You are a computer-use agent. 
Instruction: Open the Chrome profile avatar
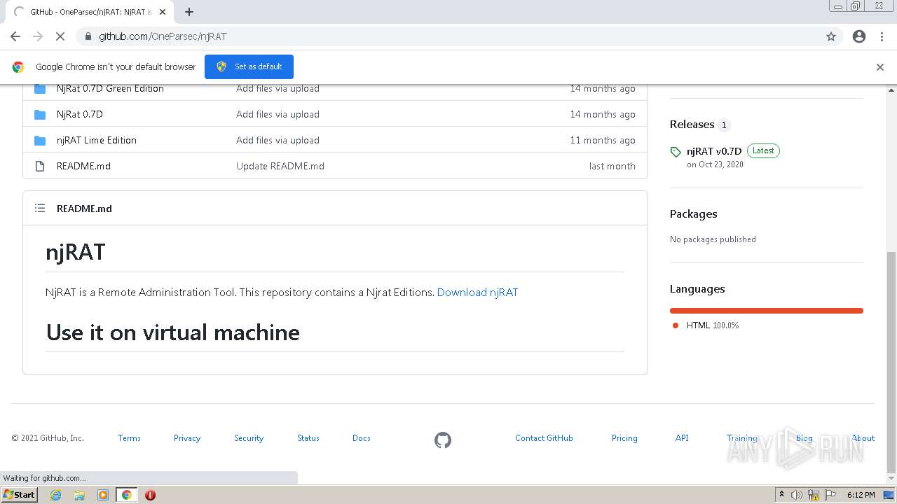(x=859, y=36)
